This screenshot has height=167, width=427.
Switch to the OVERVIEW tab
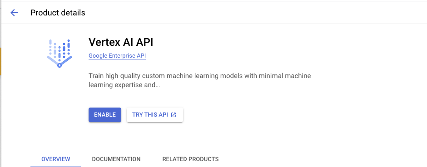click(x=55, y=159)
